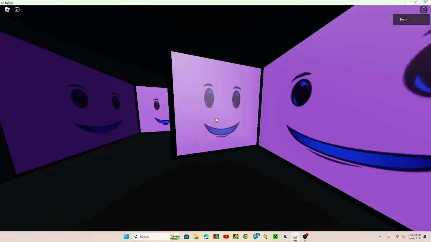
Task: Open Microsoft Store from the taskbar
Action: click(187, 237)
